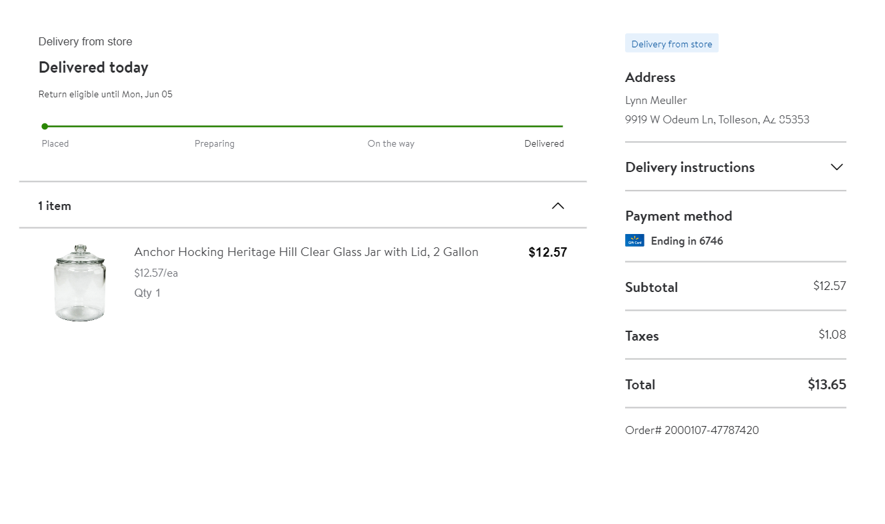The width and height of the screenshot is (885, 524).
Task: Click the blue Delivery from store badge
Action: tap(672, 44)
